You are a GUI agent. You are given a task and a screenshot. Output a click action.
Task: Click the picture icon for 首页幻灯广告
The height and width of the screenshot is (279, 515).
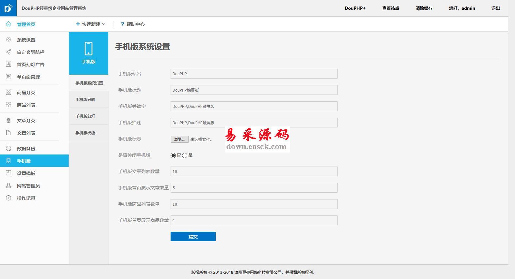coord(8,65)
